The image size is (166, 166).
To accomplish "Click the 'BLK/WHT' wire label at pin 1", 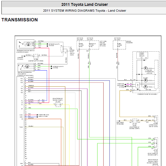I will 31,77.
